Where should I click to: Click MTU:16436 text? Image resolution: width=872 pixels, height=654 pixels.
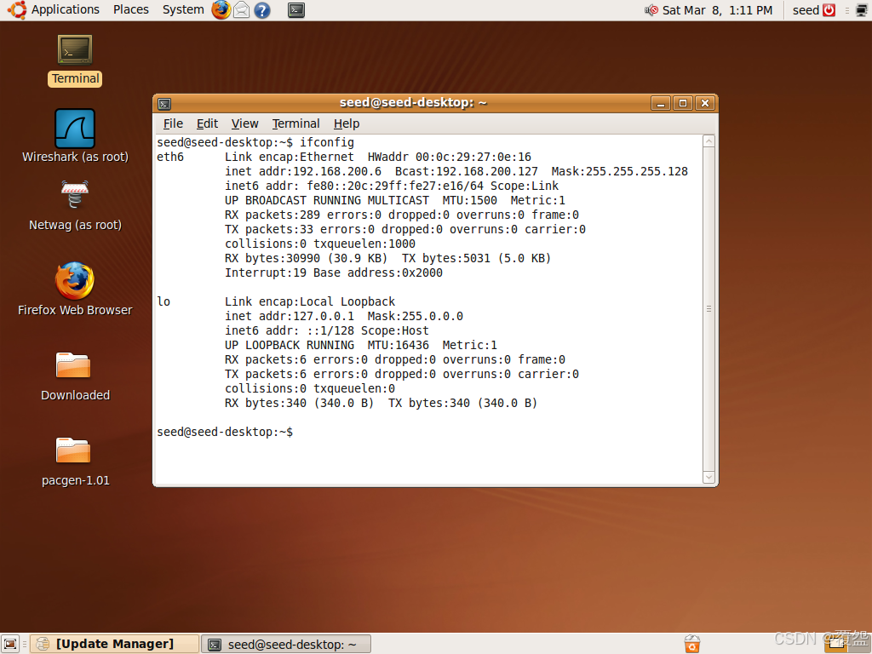tap(399, 345)
